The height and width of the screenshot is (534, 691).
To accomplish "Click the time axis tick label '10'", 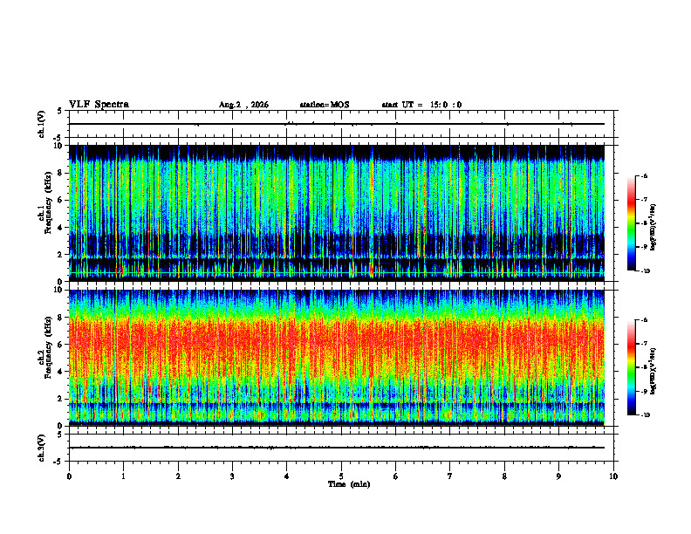I will pyautogui.click(x=613, y=476).
